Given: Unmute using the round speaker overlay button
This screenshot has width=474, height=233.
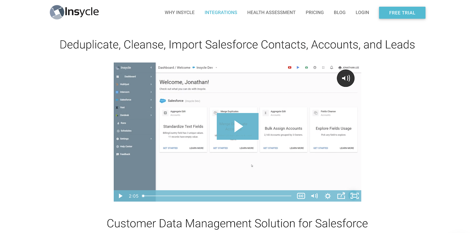Looking at the screenshot, I should pos(345,78).
